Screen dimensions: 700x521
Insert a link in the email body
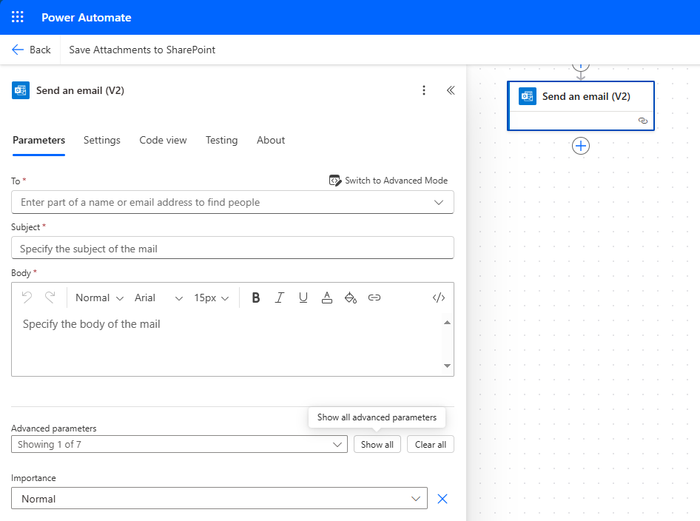374,297
